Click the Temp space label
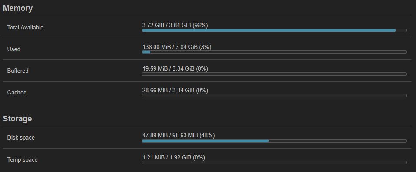The width and height of the screenshot is (416, 172). click(x=22, y=160)
